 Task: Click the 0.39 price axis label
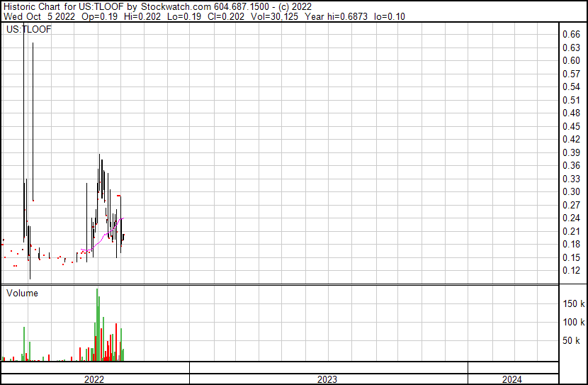(x=571, y=152)
